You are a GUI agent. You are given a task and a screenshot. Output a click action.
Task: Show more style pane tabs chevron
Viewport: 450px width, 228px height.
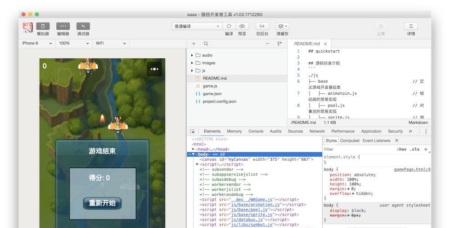coord(396,140)
